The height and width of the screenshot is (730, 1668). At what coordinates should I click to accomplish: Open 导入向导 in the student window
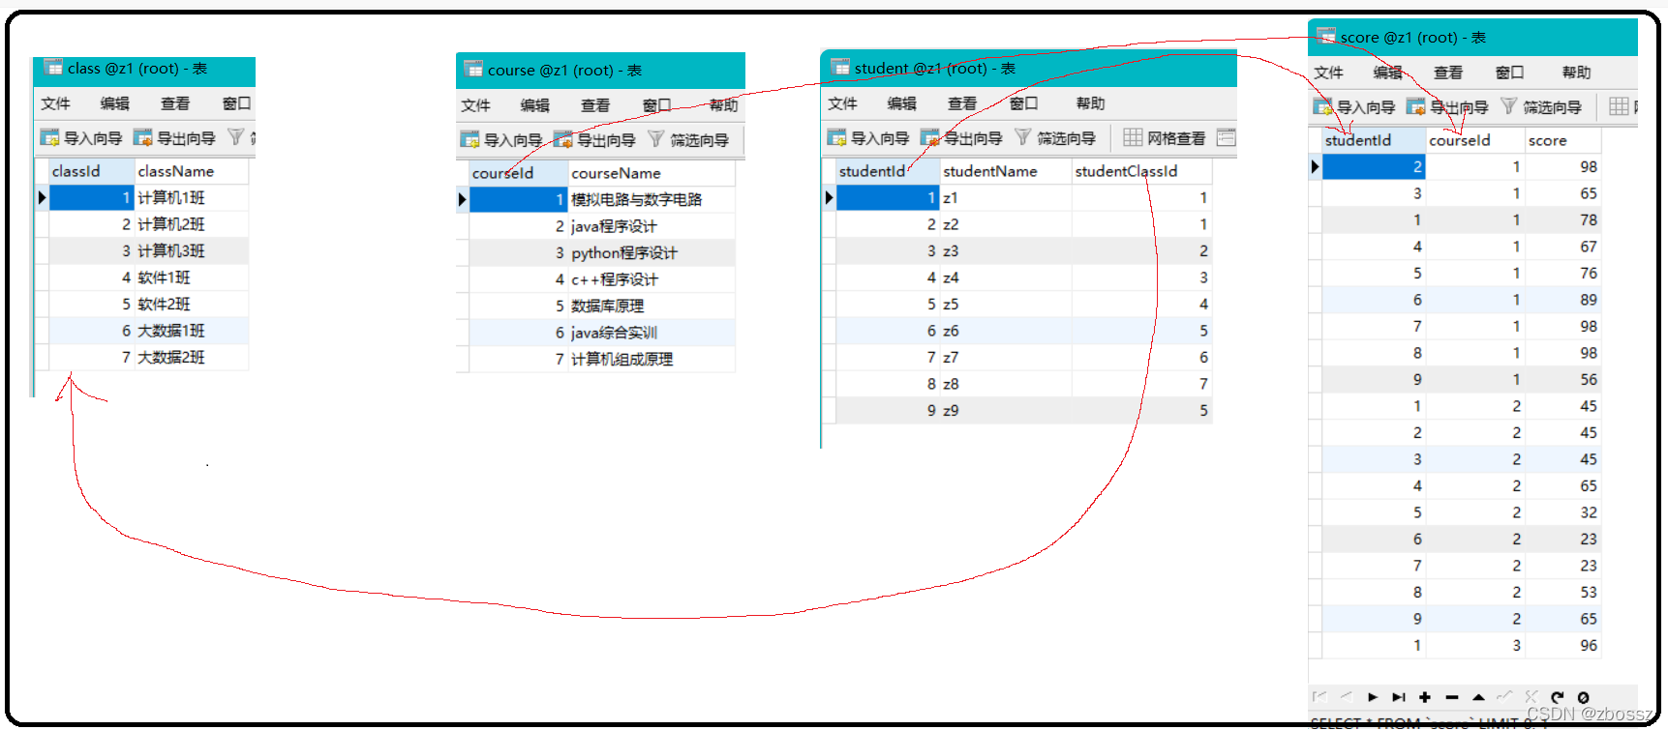868,138
